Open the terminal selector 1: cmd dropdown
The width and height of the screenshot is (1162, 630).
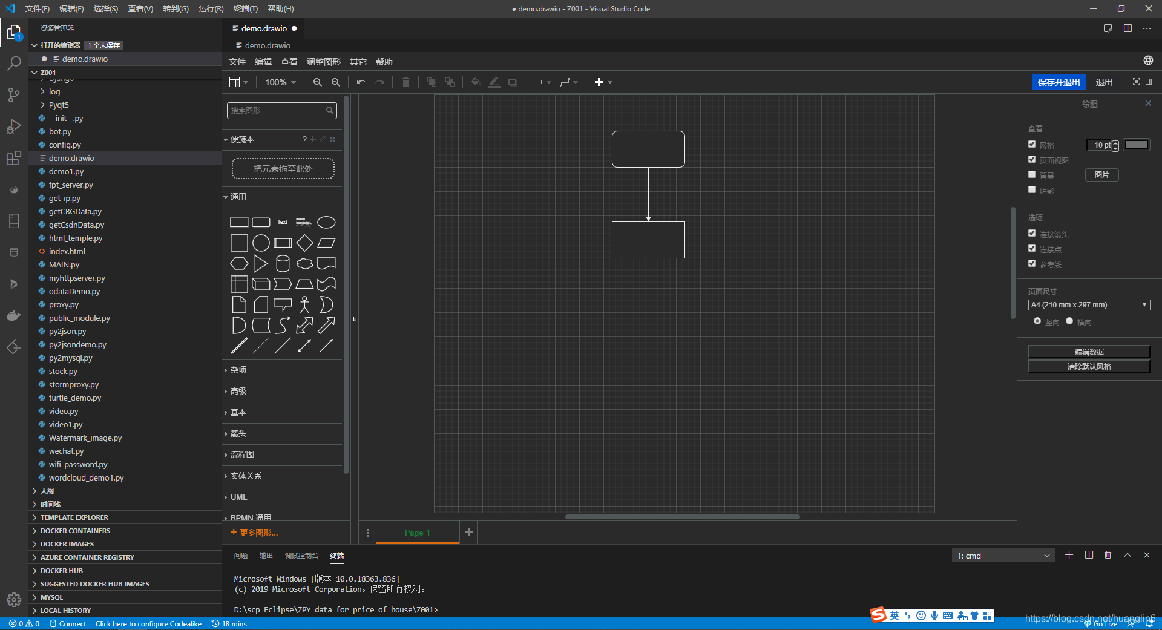[1003, 556]
